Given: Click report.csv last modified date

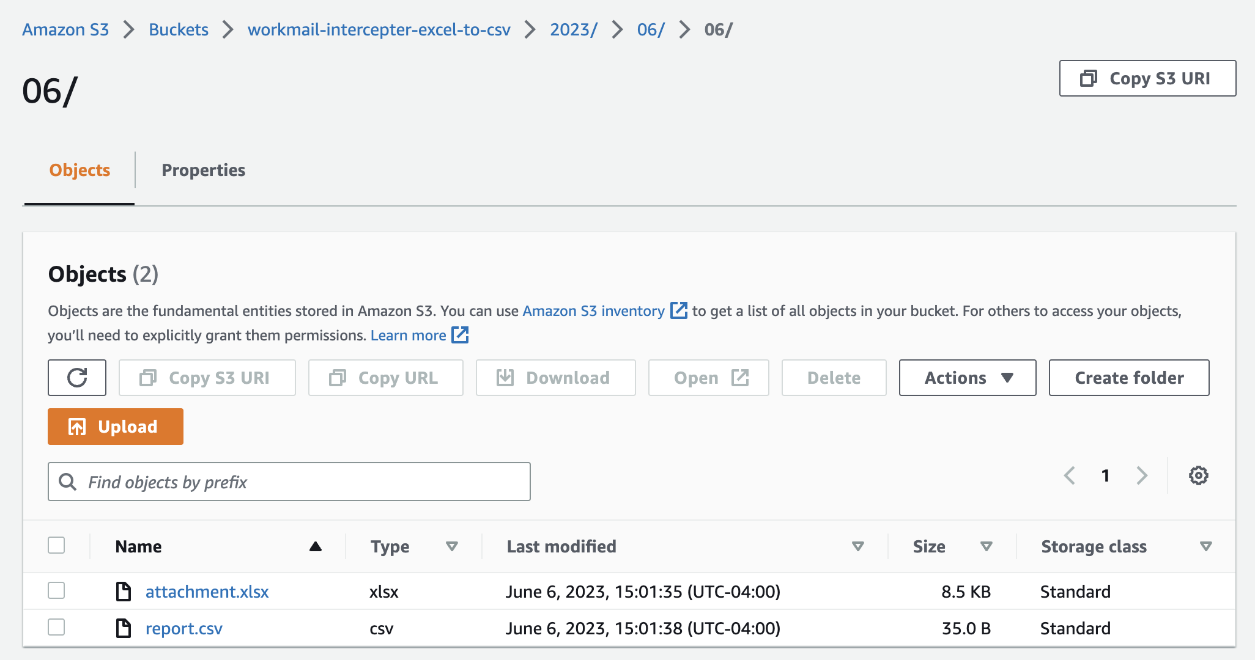Looking at the screenshot, I should pos(643,628).
